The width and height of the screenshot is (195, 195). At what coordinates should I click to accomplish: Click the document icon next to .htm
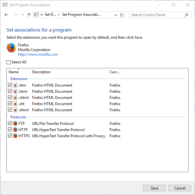point(15,85)
